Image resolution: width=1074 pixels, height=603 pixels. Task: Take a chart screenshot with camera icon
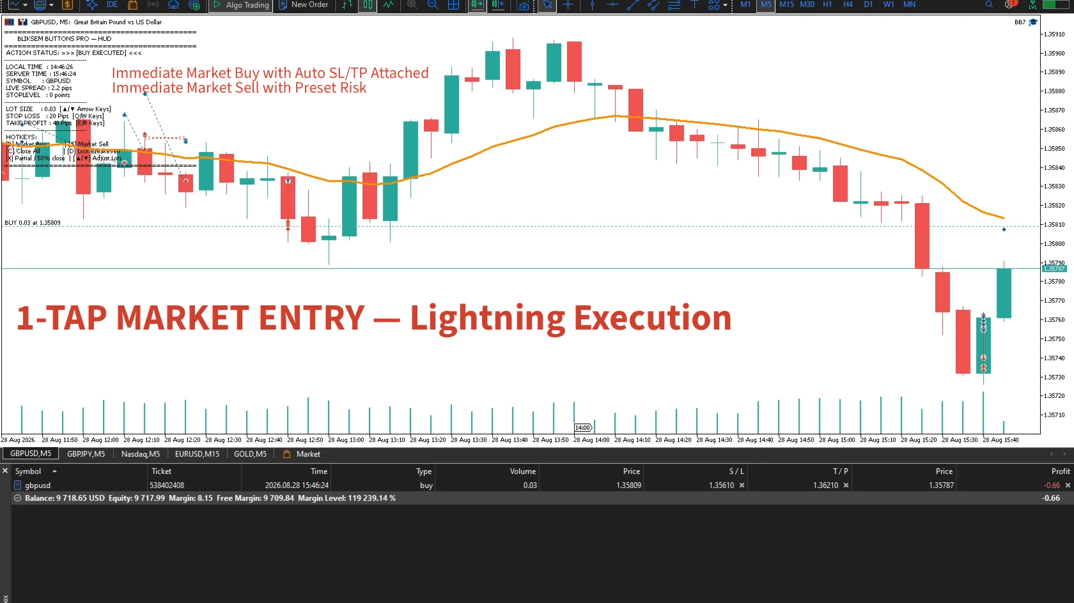(x=524, y=5)
